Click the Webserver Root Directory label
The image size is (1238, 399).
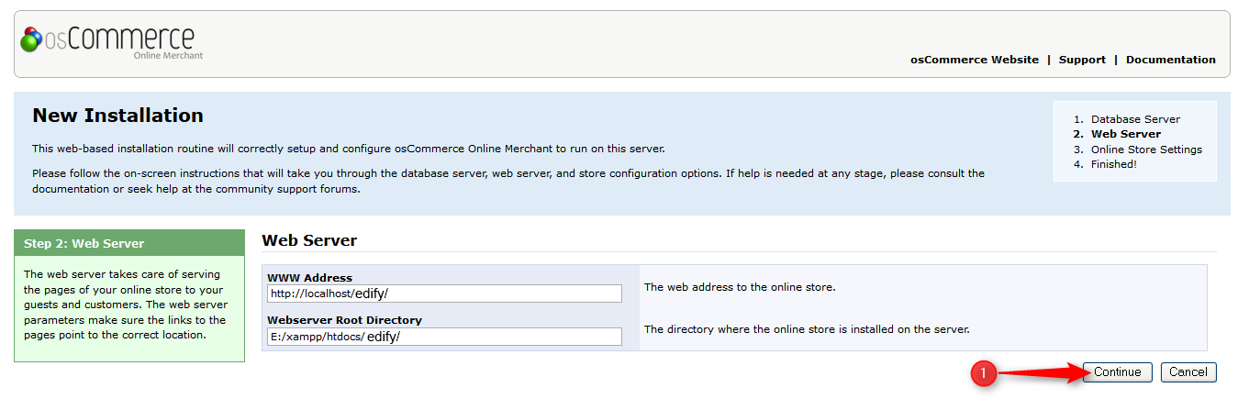tap(344, 320)
